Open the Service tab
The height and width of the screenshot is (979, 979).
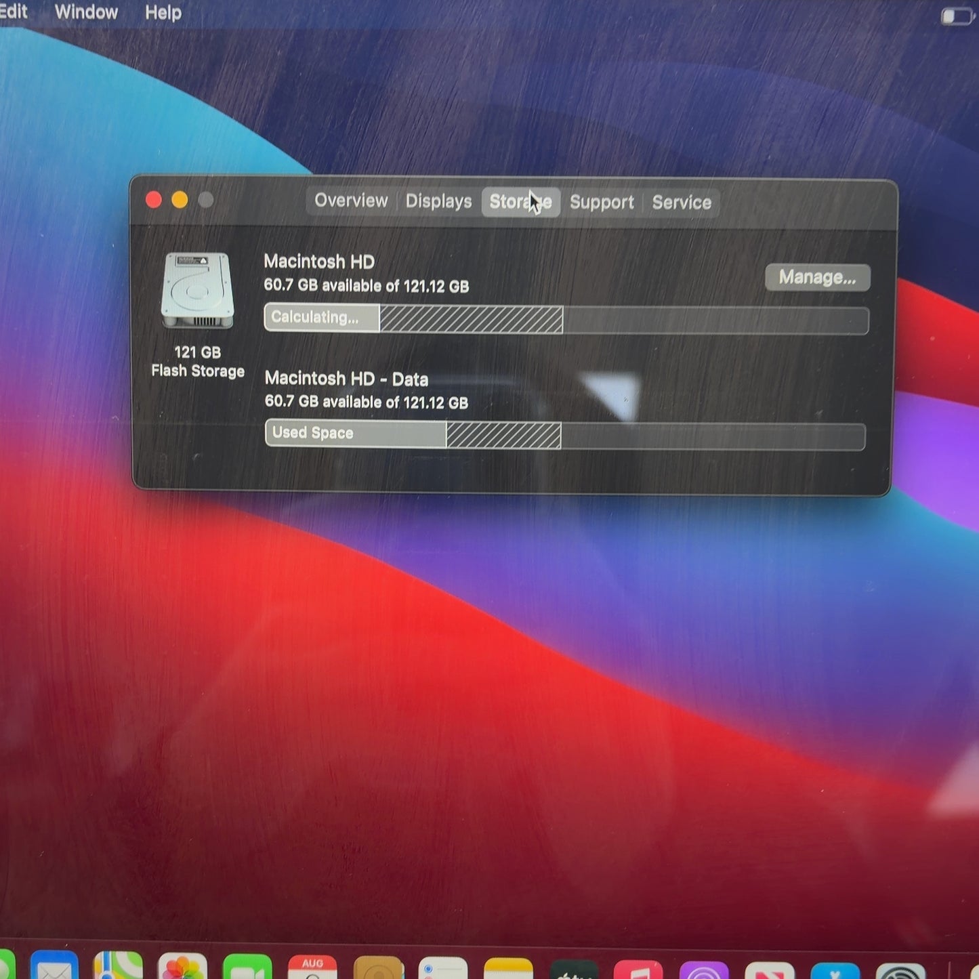point(682,203)
